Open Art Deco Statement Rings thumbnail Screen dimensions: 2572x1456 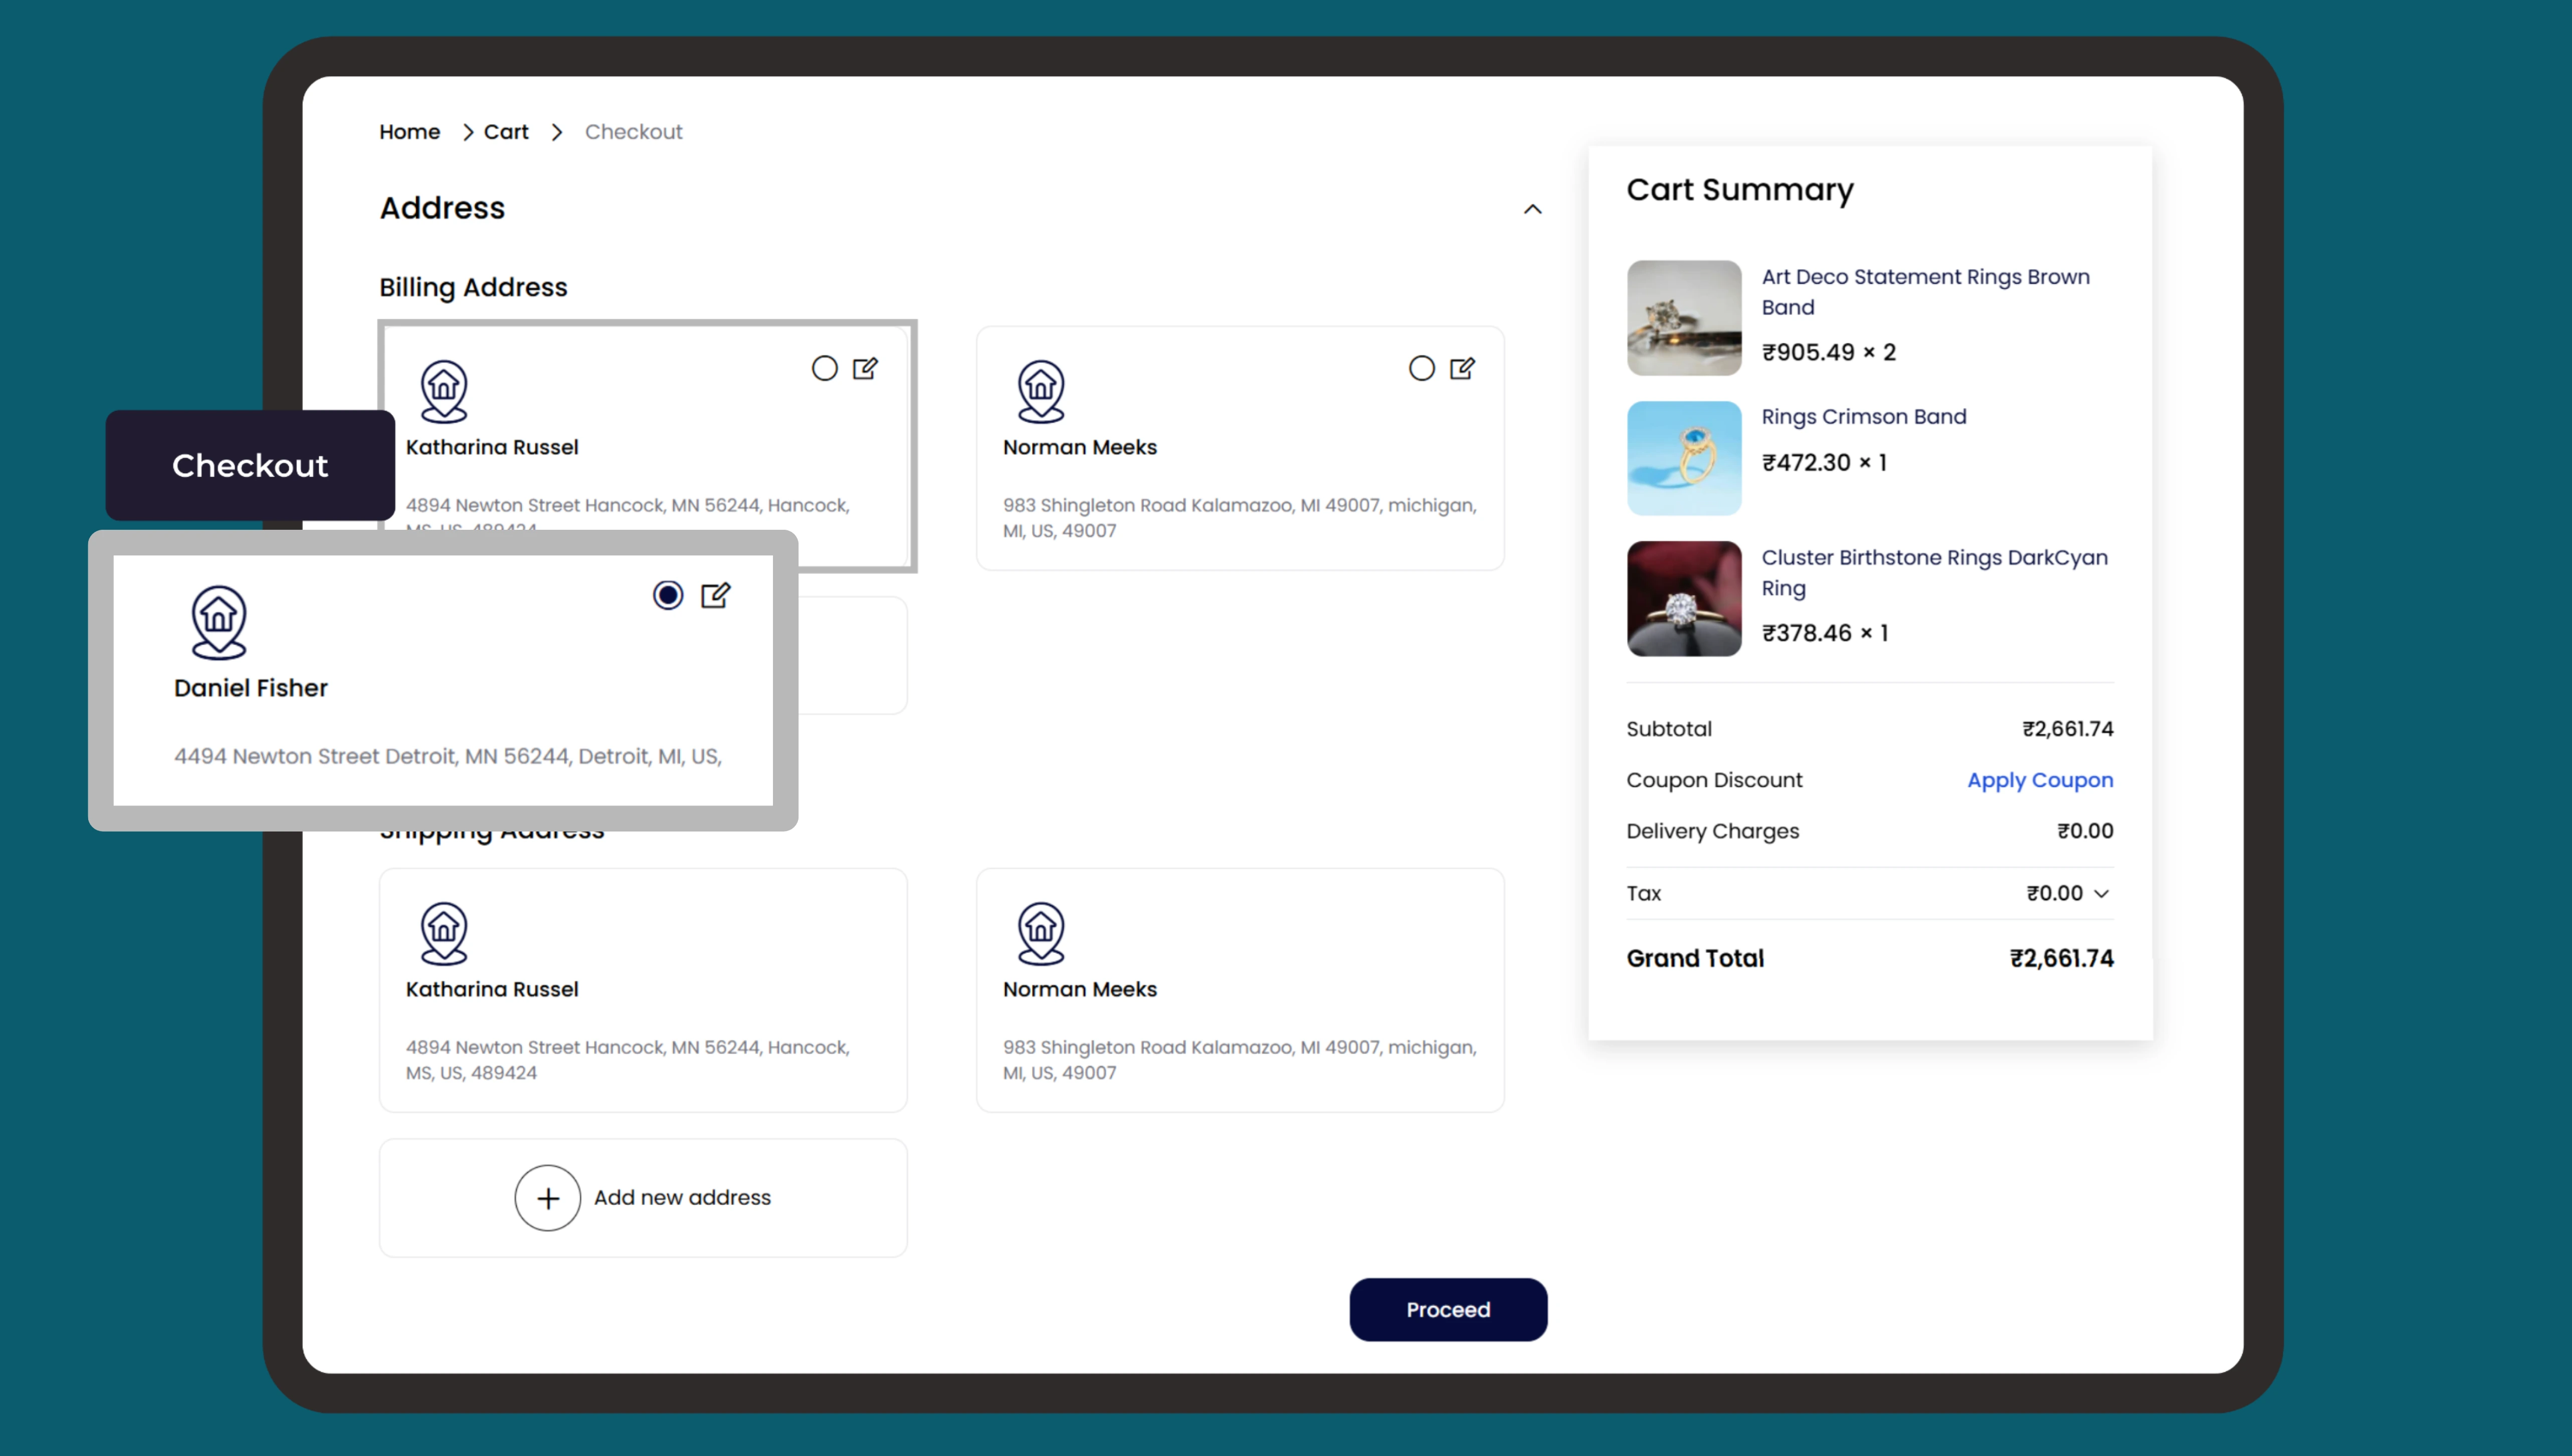1684,318
